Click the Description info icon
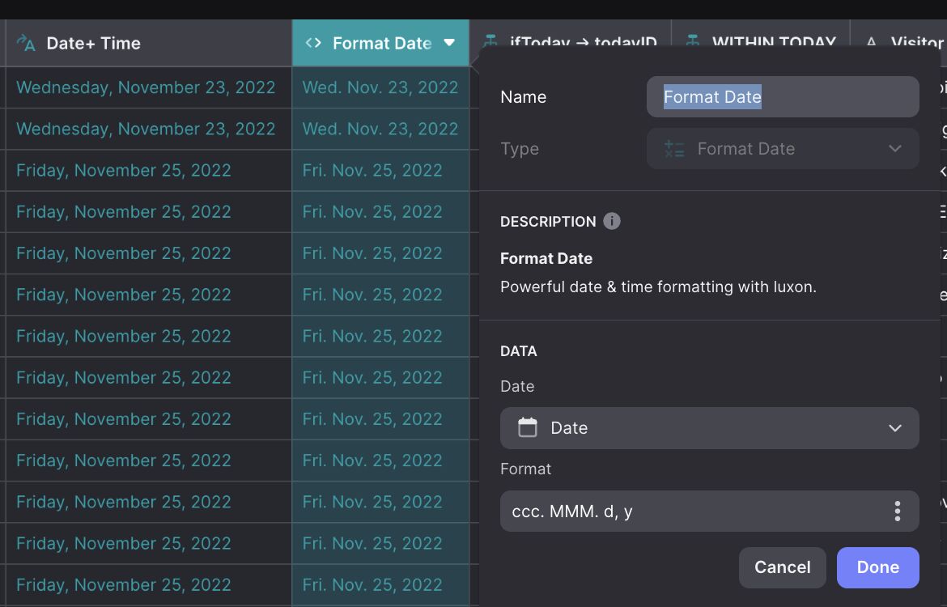The image size is (947, 607). point(612,221)
